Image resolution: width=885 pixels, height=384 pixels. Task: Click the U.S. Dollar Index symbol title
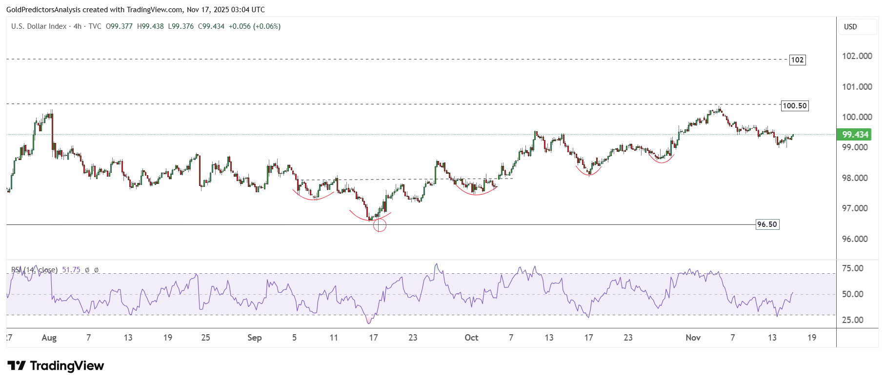pyautogui.click(x=39, y=26)
